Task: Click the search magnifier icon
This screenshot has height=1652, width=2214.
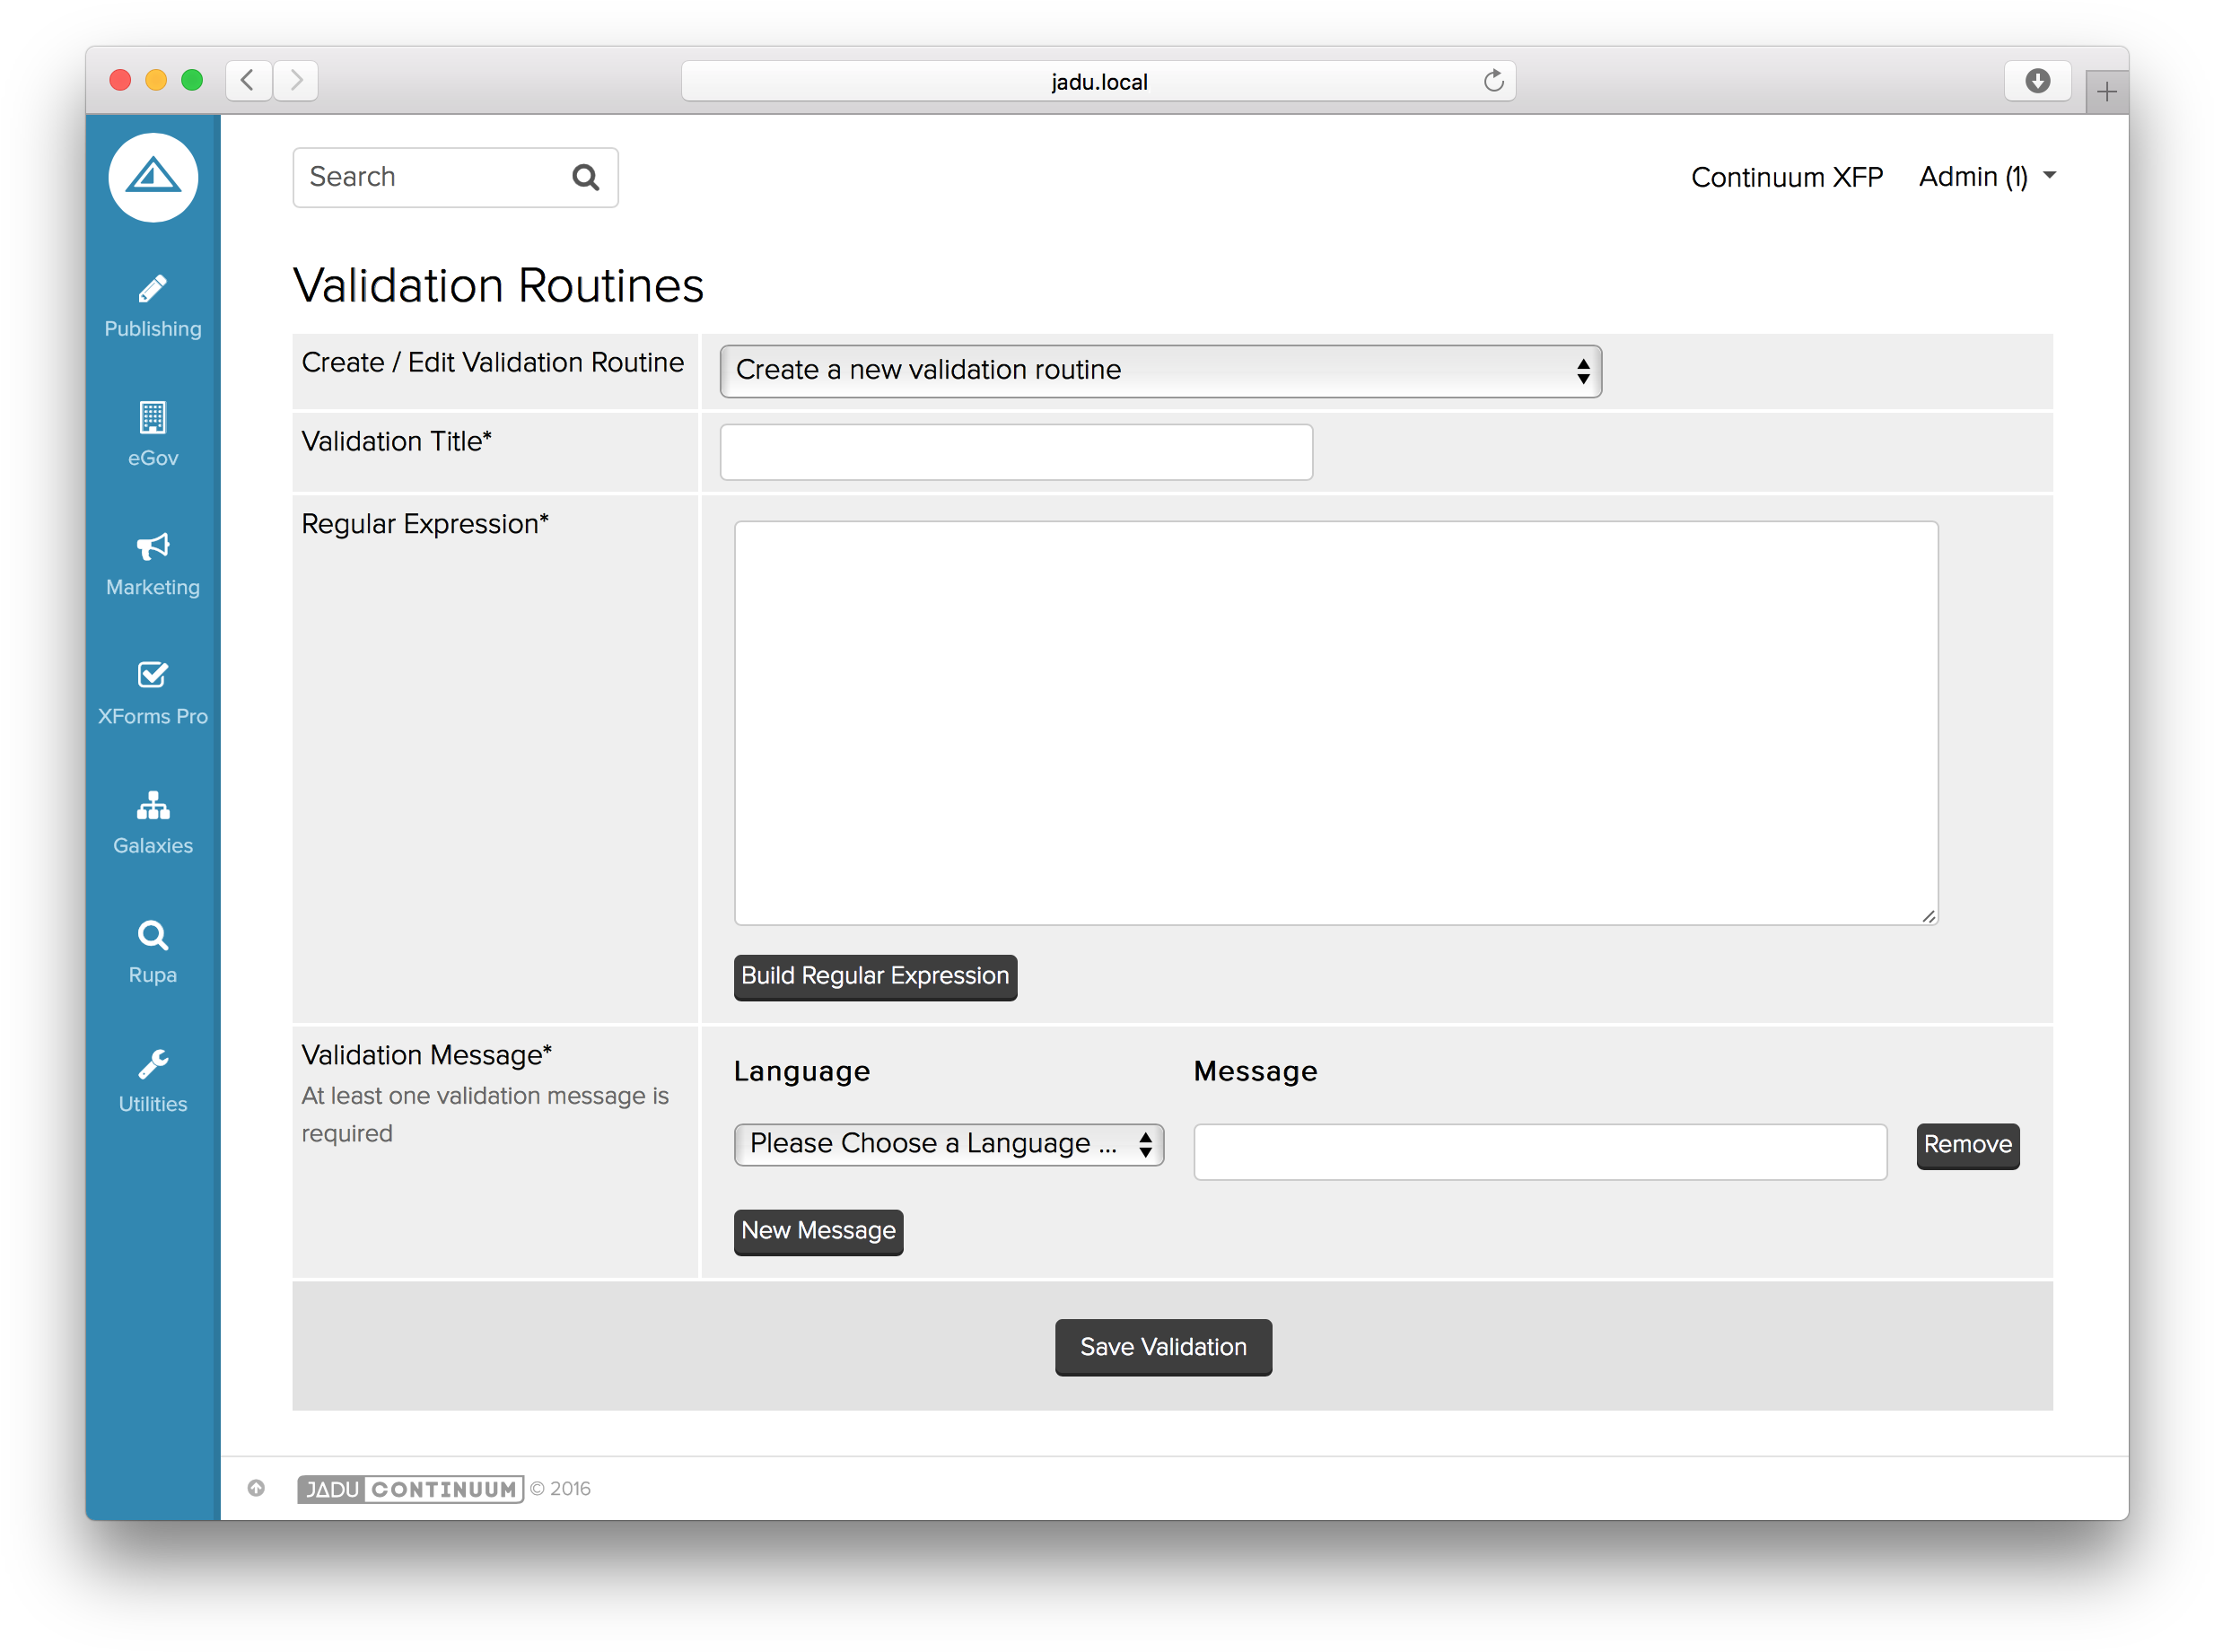Action: pyautogui.click(x=586, y=177)
